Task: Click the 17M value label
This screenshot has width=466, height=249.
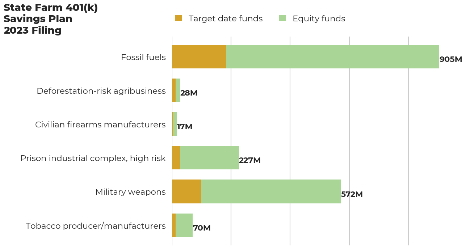Action: coord(184,127)
